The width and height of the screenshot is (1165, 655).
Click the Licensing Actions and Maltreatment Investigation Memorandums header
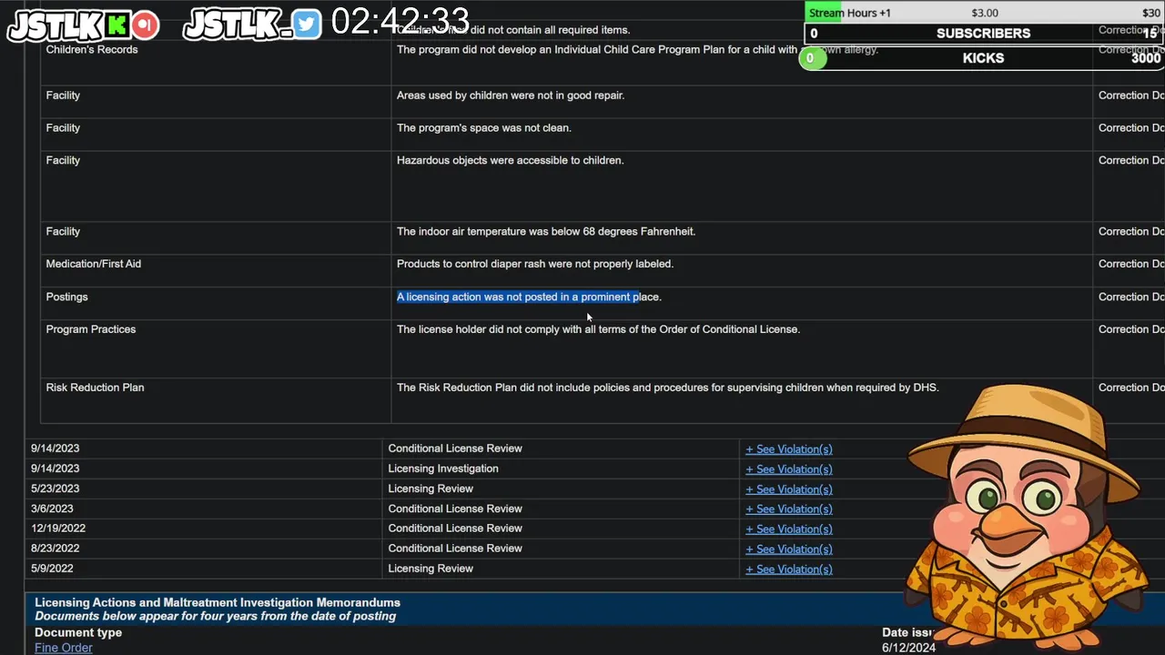[x=218, y=602]
